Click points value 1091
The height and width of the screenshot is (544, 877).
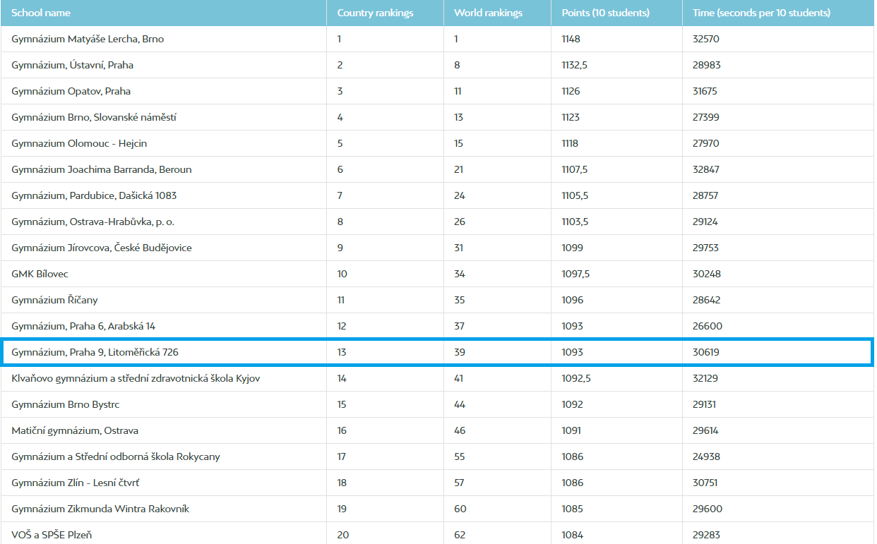pyautogui.click(x=571, y=430)
